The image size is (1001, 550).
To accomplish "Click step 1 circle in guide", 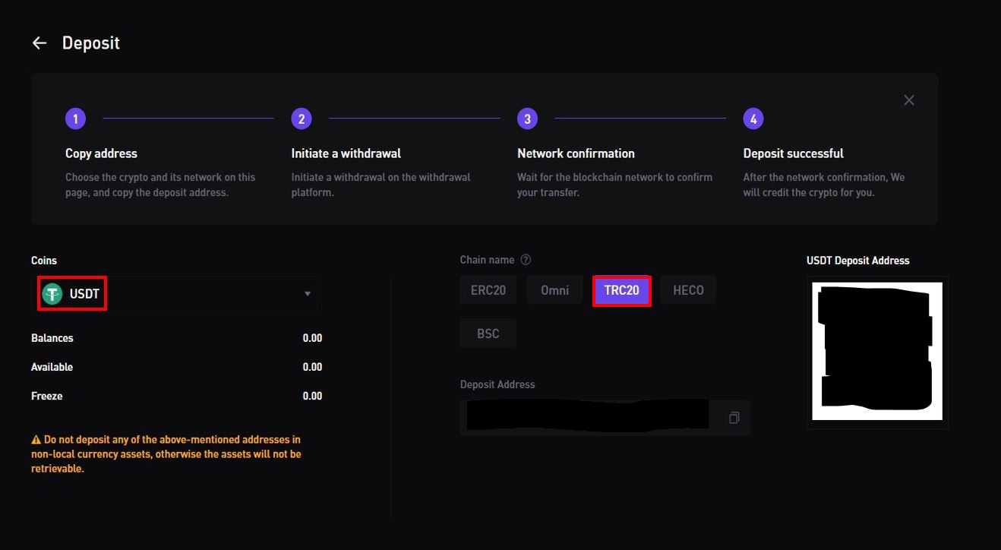I will [75, 119].
